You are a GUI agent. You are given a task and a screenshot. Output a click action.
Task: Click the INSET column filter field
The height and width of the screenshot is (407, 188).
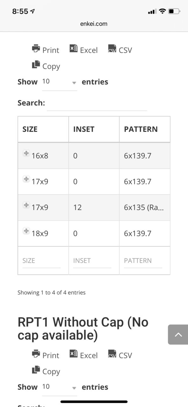point(92,261)
